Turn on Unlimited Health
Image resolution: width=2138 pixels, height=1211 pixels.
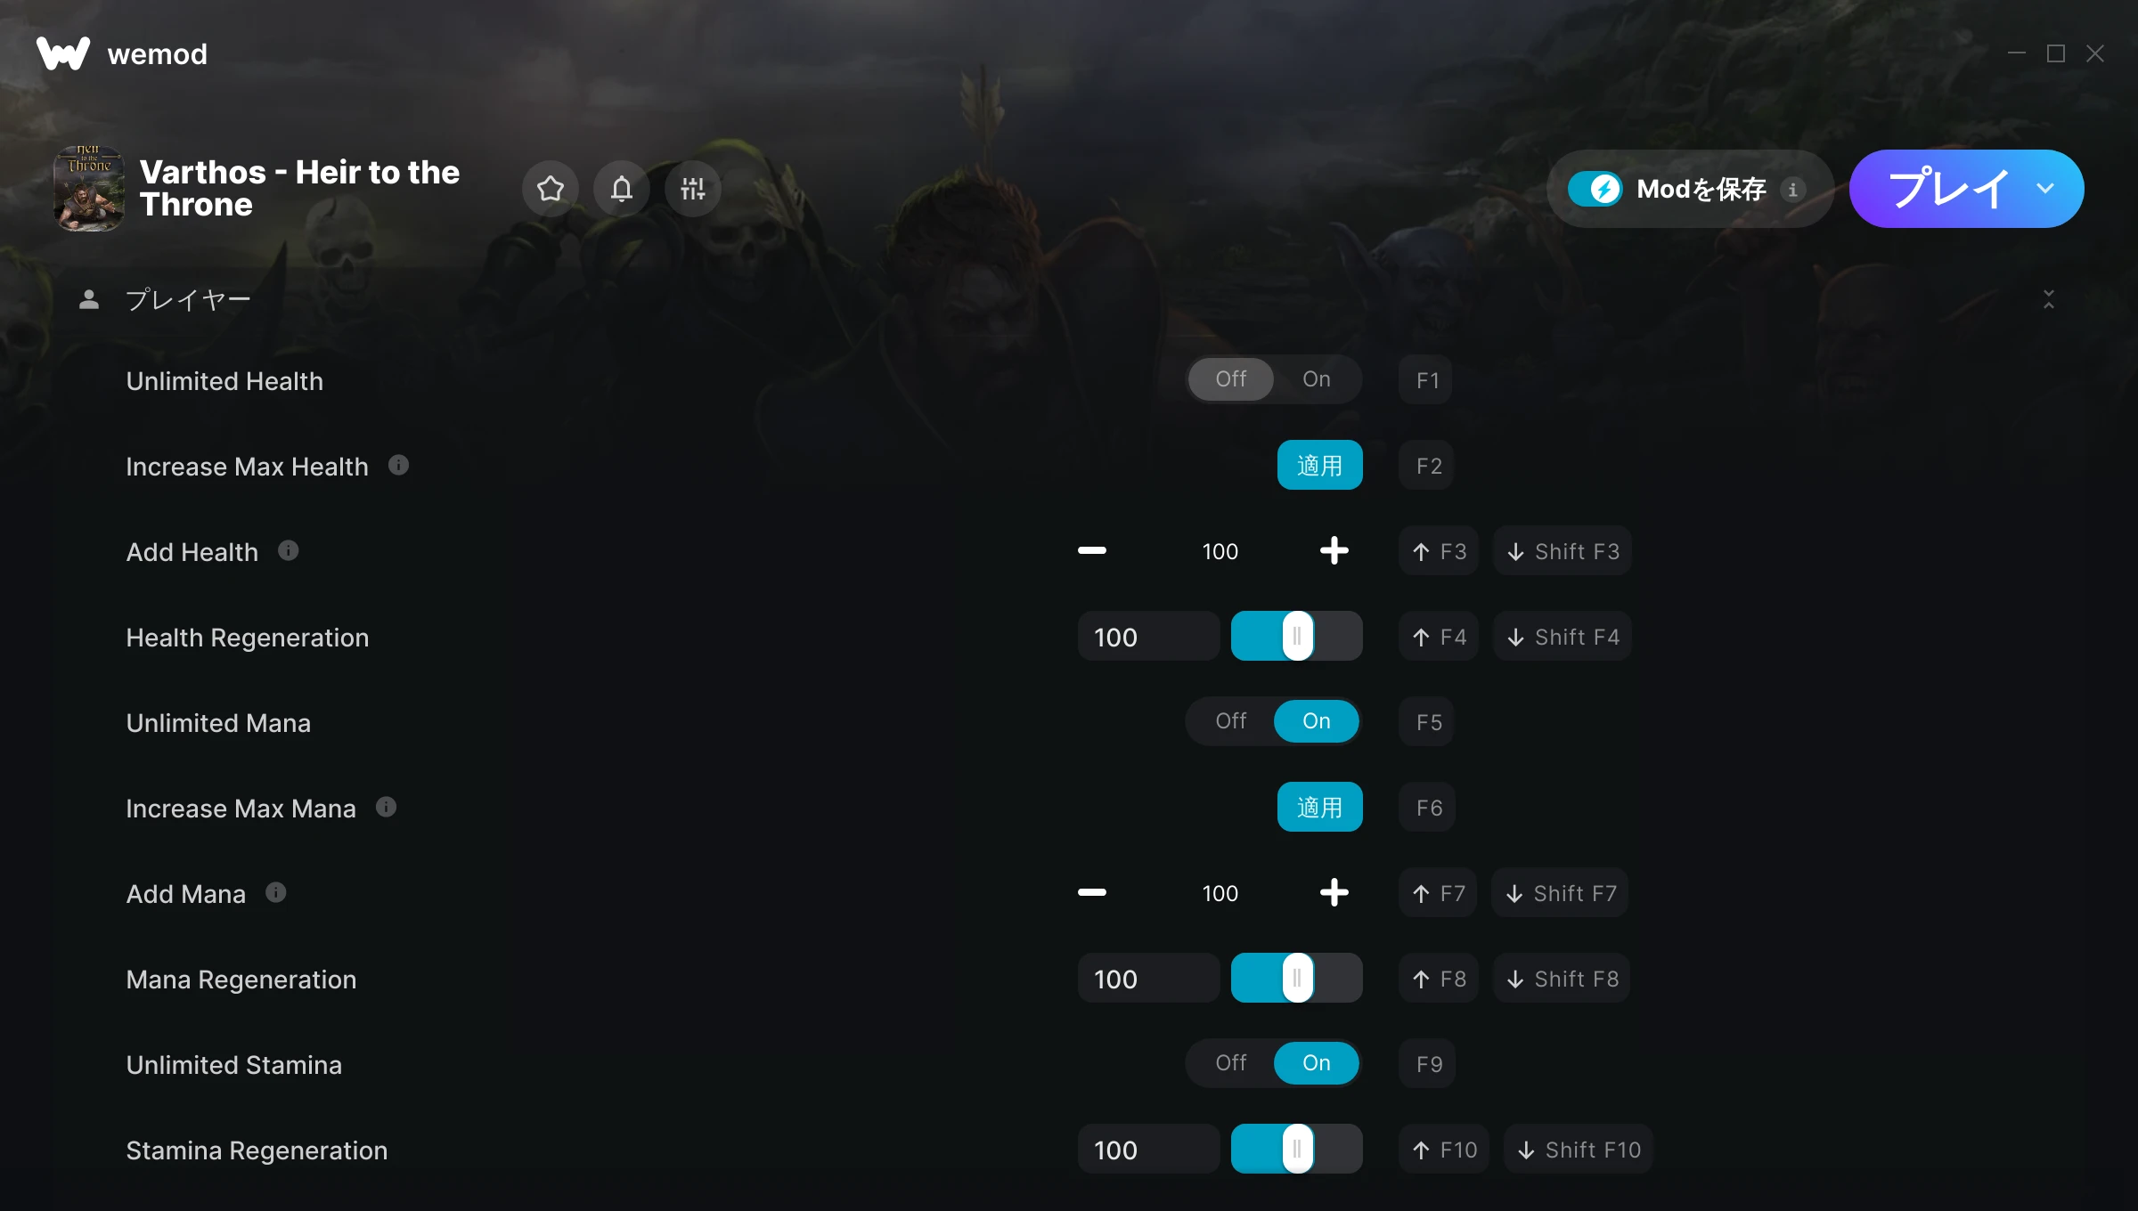1317,379
